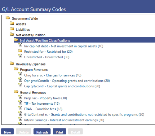Image resolution: width=155 pixels, height=136 pixels.
Task: Click the Print button
Action: 59,131
